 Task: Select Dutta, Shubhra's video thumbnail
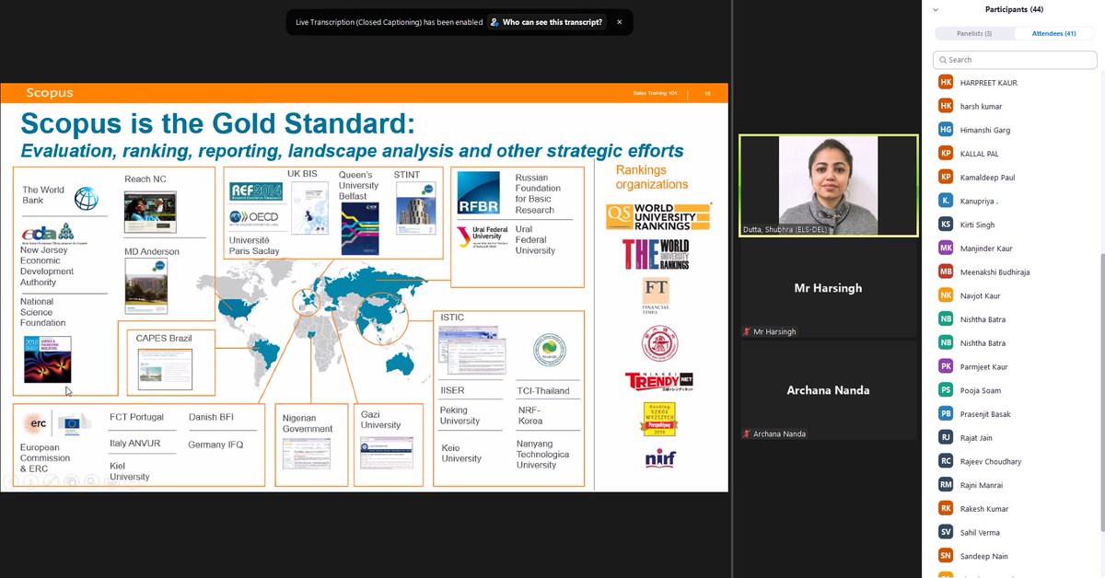(x=829, y=185)
